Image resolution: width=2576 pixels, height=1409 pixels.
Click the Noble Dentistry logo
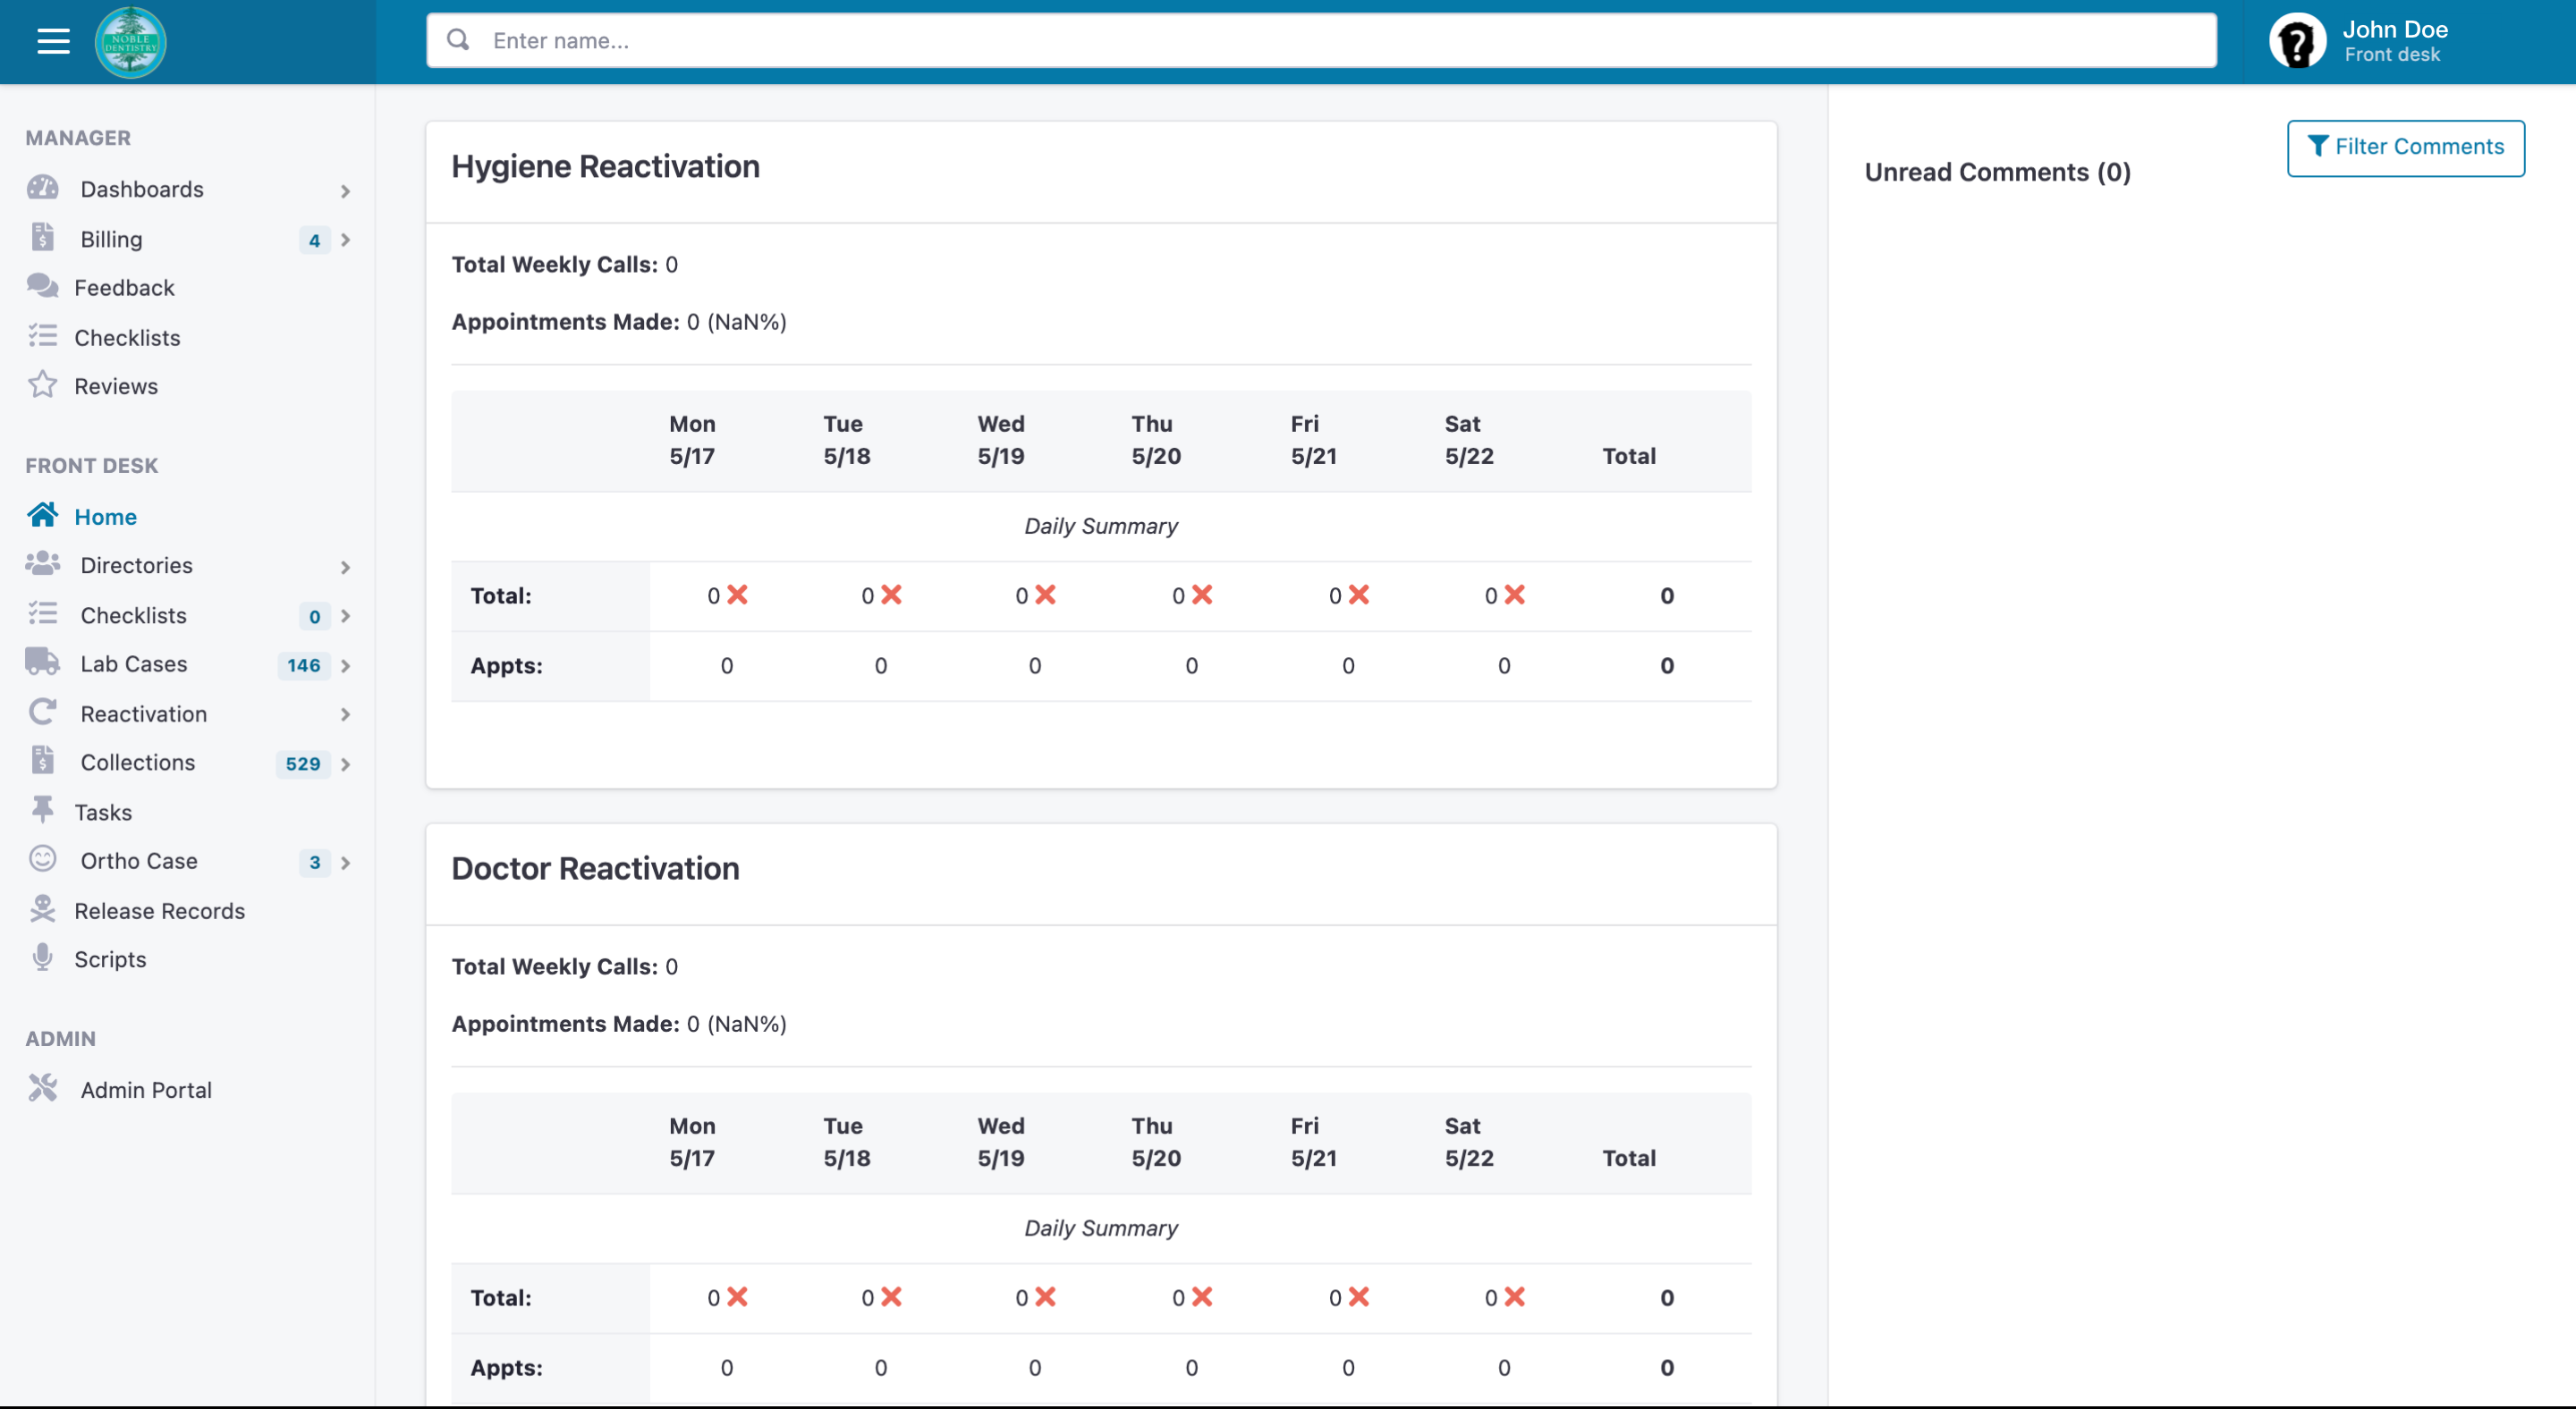[x=130, y=42]
